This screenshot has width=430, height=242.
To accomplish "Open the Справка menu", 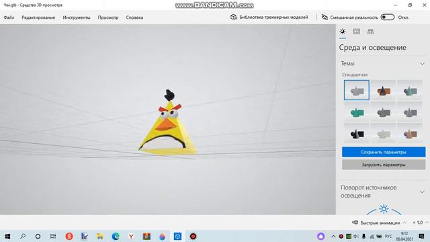I will (134, 17).
